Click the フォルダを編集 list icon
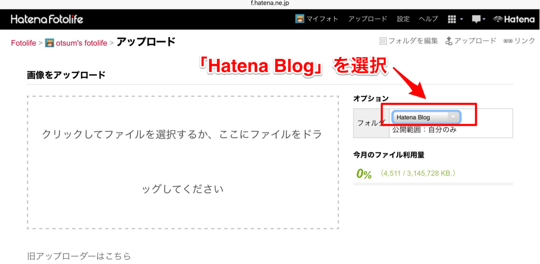The width and height of the screenshot is (540, 264). [x=383, y=41]
